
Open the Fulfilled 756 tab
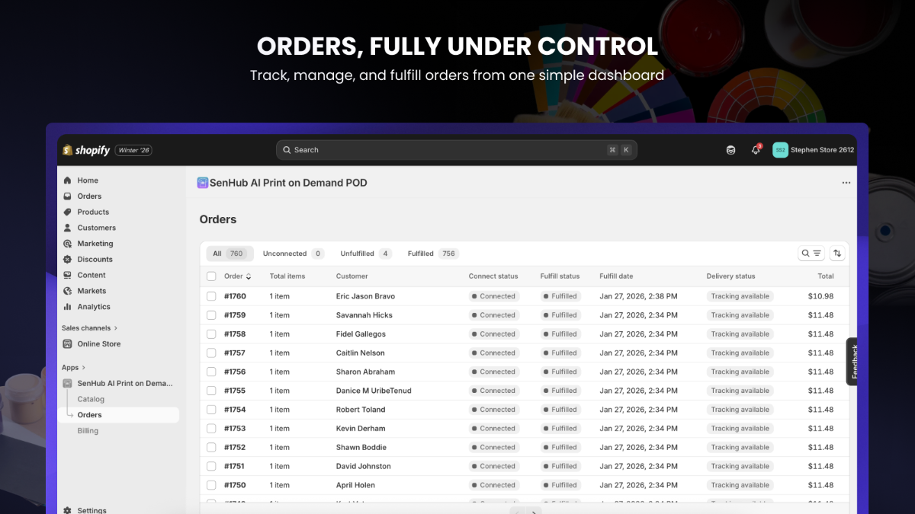pos(432,253)
